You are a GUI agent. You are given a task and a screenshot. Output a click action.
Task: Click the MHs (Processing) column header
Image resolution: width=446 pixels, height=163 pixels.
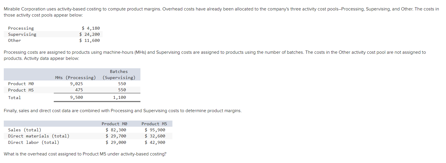click(75, 78)
